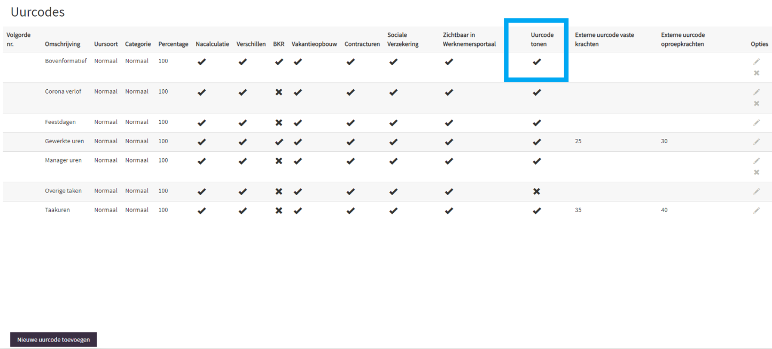Edit the Bovenformatief uurcode with pencil icon
The image size is (772, 349).
[757, 61]
